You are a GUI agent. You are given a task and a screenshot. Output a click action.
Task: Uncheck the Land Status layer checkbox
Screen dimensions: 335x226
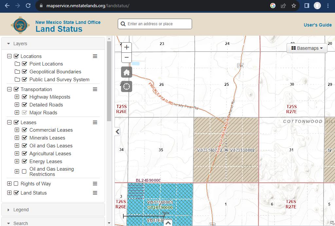click(16, 193)
